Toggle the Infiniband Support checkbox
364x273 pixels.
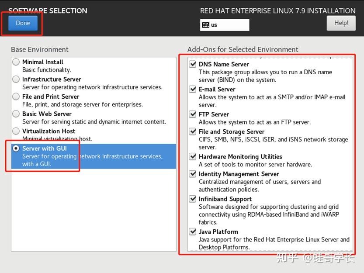tap(193, 199)
